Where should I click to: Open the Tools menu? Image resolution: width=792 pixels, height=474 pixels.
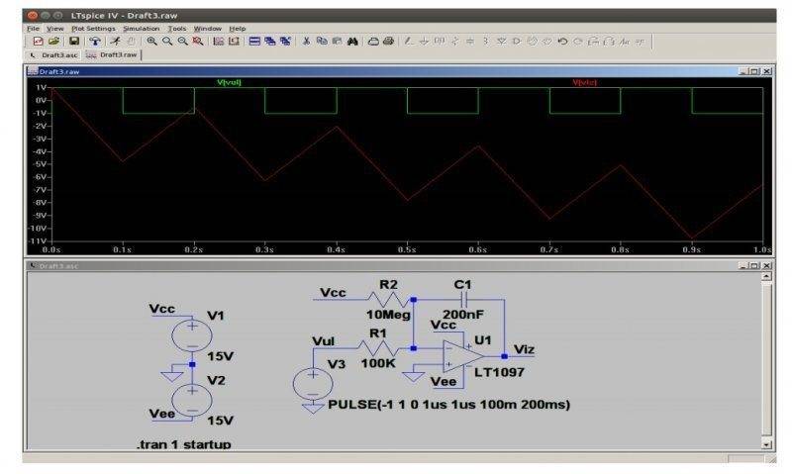pos(177,29)
